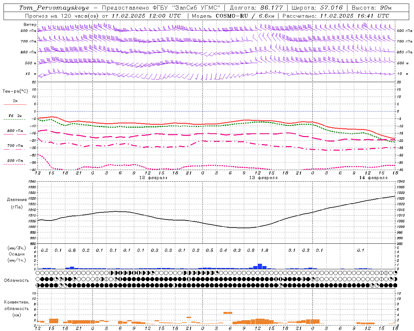The width and height of the screenshot is (414, 331).
Task: Select the 'Долгота: 86.177' header field
Action: tap(256, 8)
